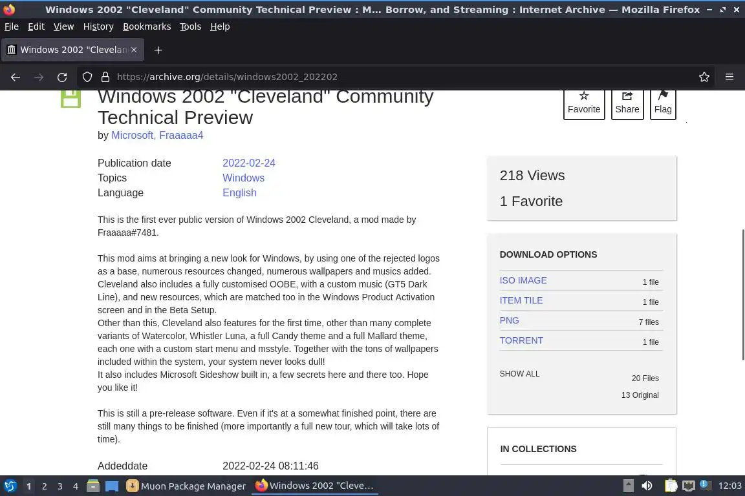Image resolution: width=745 pixels, height=496 pixels.
Task: Switch to Muon Package Manager window
Action: click(x=186, y=486)
